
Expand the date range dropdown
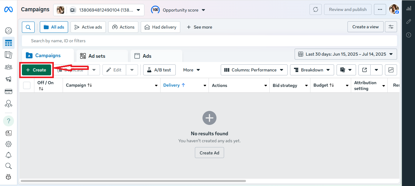pos(346,54)
